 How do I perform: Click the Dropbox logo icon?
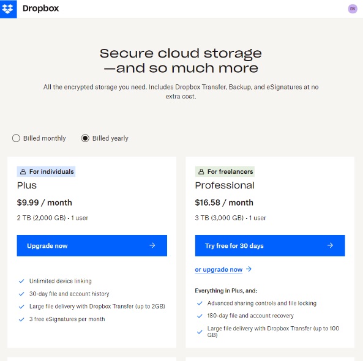pyautogui.click(x=8, y=9)
